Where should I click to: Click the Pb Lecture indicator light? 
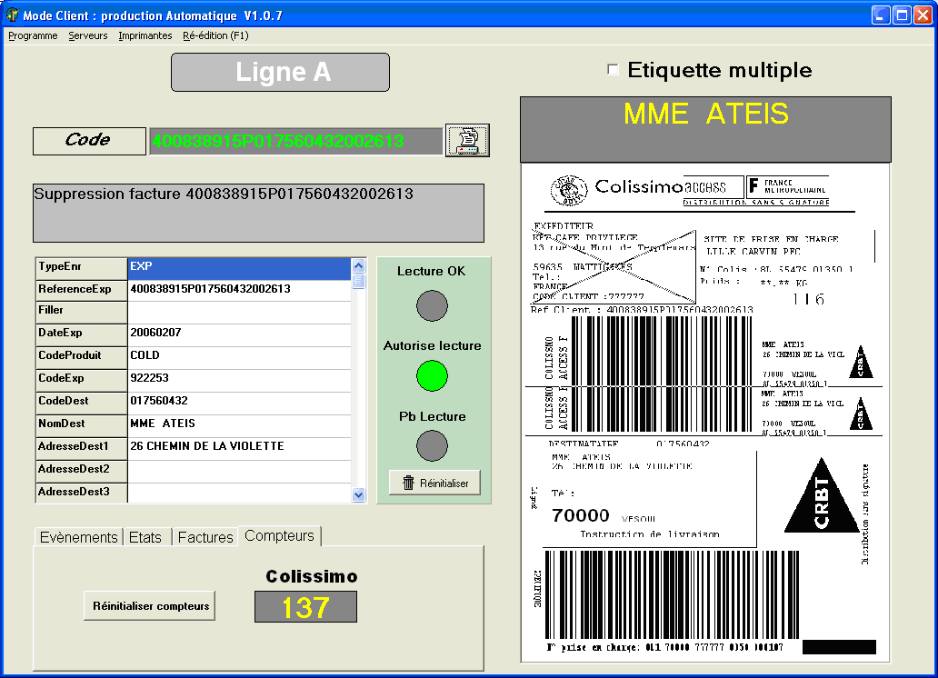(432, 446)
